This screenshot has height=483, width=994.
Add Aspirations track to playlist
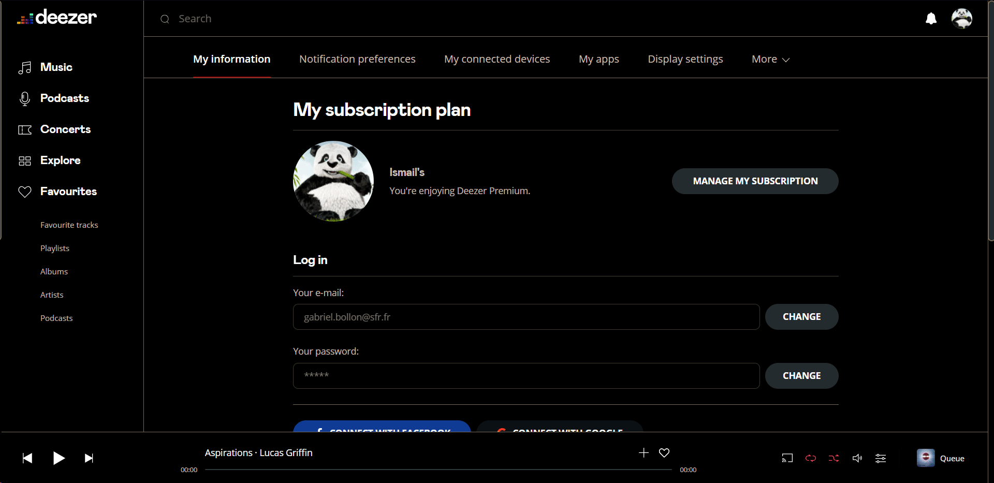pos(644,453)
